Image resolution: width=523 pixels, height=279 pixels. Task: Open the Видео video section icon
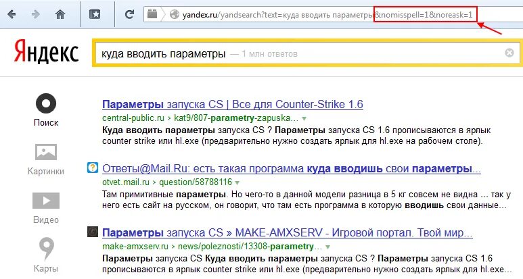click(46, 201)
